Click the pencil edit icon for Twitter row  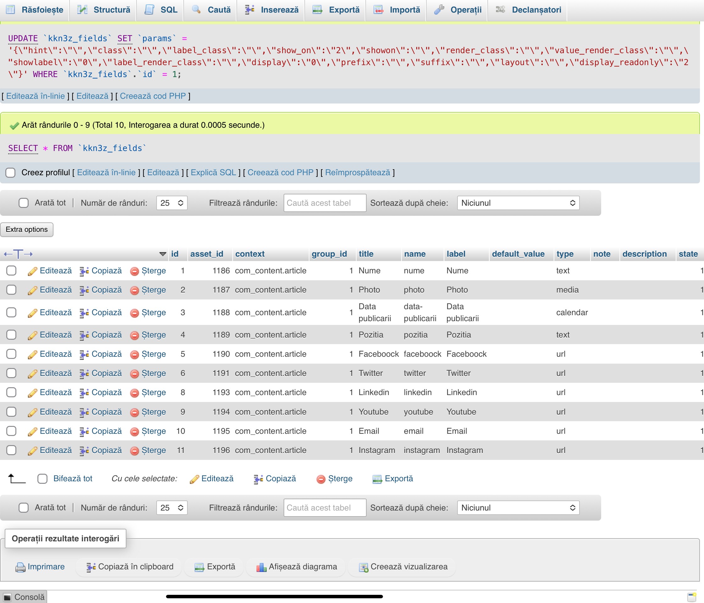32,374
